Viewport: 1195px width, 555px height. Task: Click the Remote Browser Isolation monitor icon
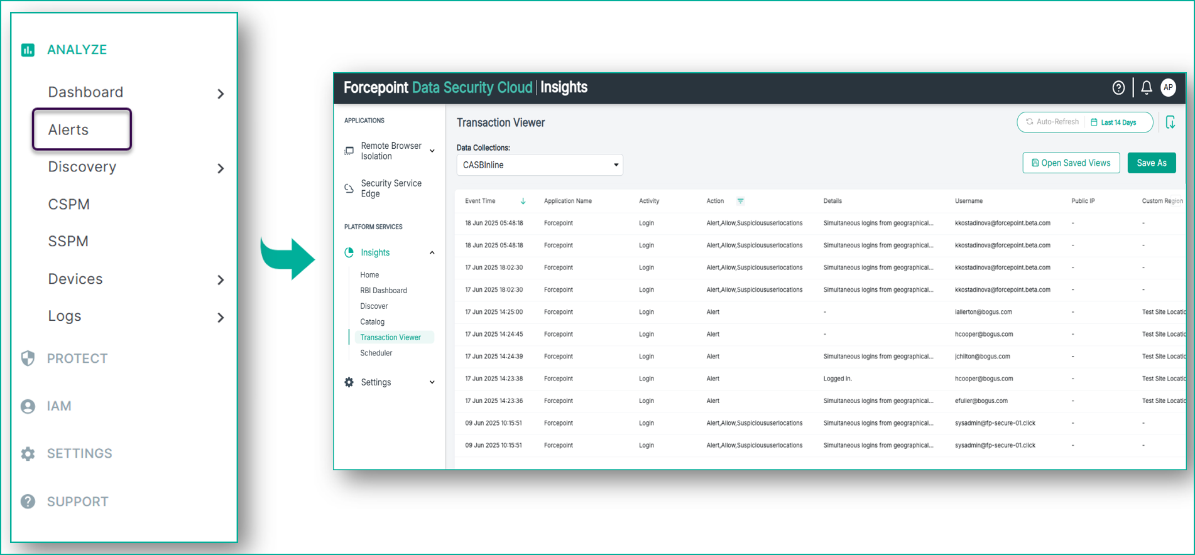click(349, 151)
